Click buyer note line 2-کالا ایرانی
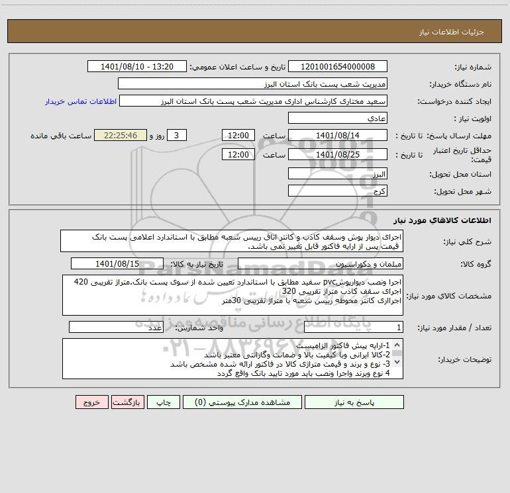The width and height of the screenshot is (510, 493). tap(297, 355)
